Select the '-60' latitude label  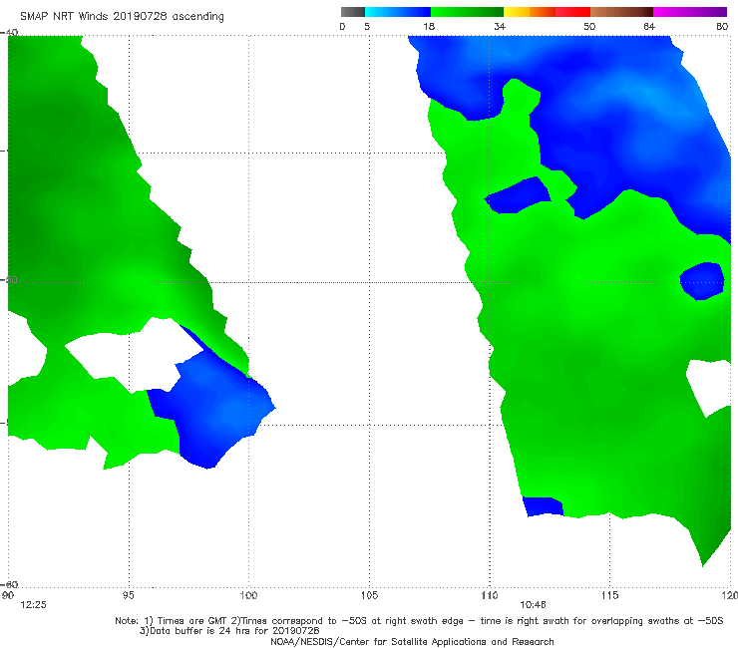click(x=9, y=584)
